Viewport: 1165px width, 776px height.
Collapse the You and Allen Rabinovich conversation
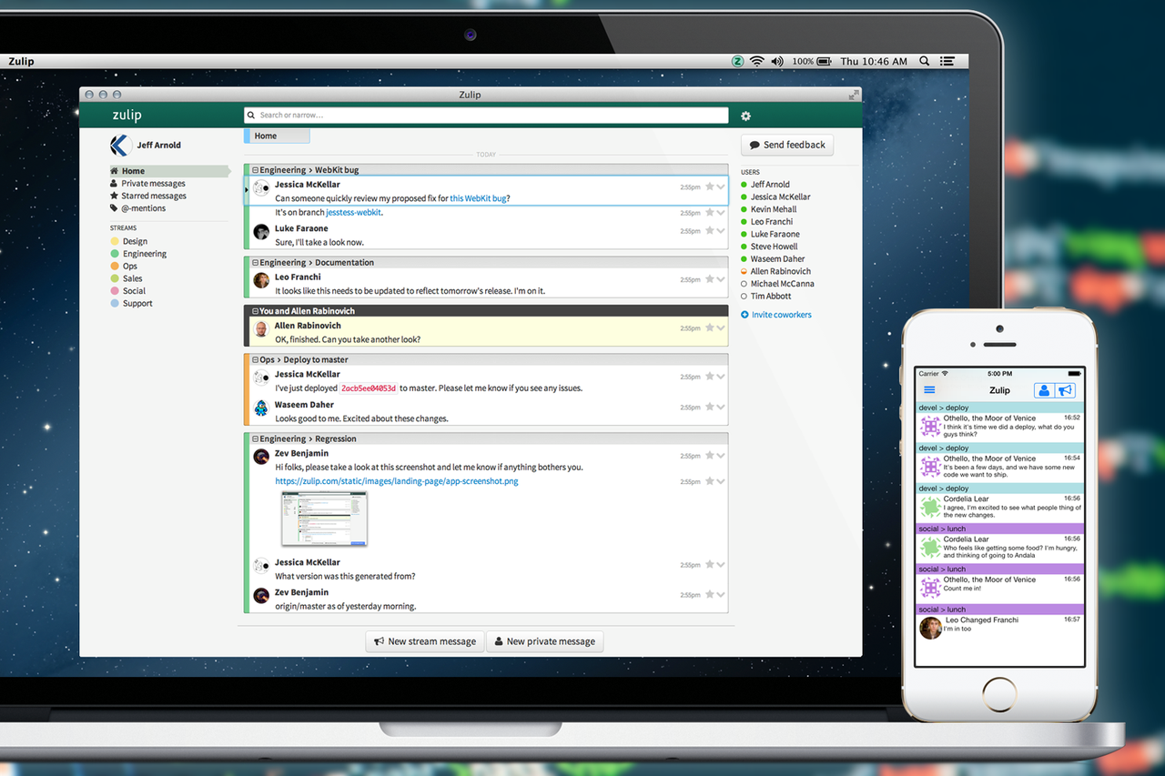(255, 311)
